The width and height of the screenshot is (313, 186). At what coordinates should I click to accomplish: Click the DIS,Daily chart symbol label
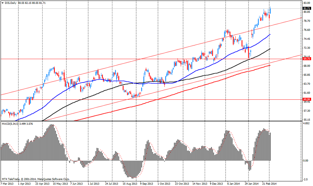(11, 3)
